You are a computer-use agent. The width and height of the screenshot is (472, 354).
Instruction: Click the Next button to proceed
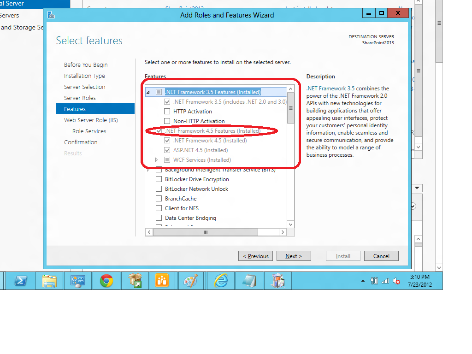[x=294, y=256]
